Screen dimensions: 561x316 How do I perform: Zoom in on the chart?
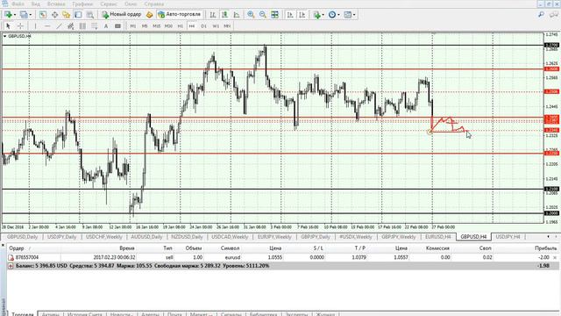[252, 15]
